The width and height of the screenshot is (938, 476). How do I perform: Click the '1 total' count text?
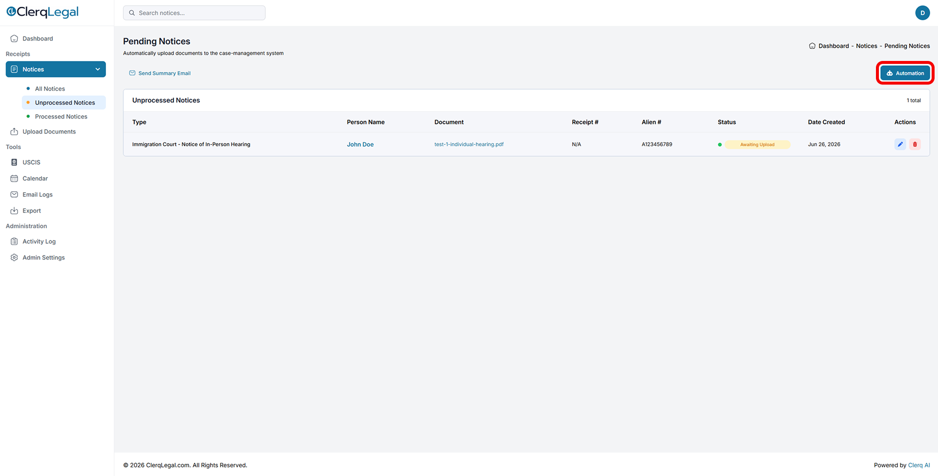pos(914,100)
